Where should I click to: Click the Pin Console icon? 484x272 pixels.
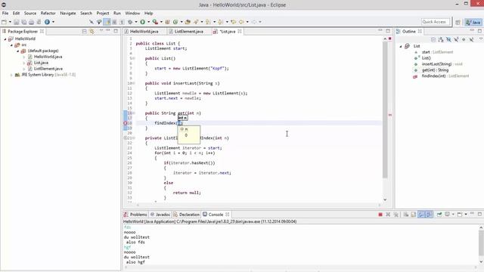439,215
